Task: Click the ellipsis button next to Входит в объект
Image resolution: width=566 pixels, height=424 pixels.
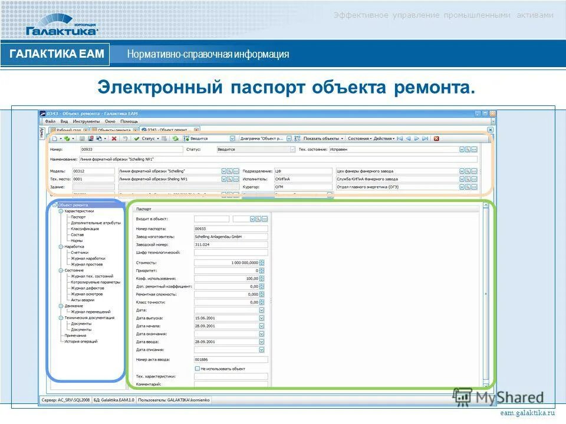Action: 264,219
